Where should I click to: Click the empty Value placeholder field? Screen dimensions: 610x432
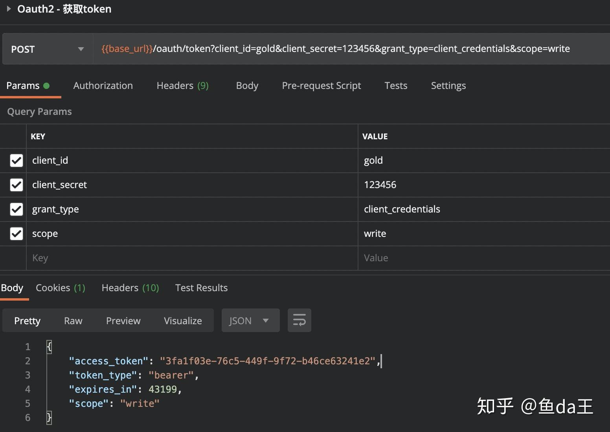coord(484,258)
